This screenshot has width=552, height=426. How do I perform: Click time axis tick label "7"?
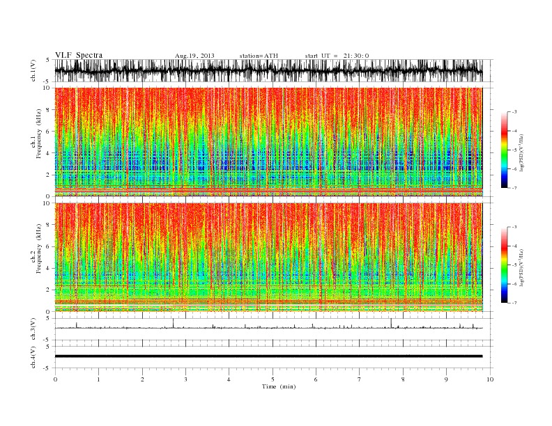point(360,379)
